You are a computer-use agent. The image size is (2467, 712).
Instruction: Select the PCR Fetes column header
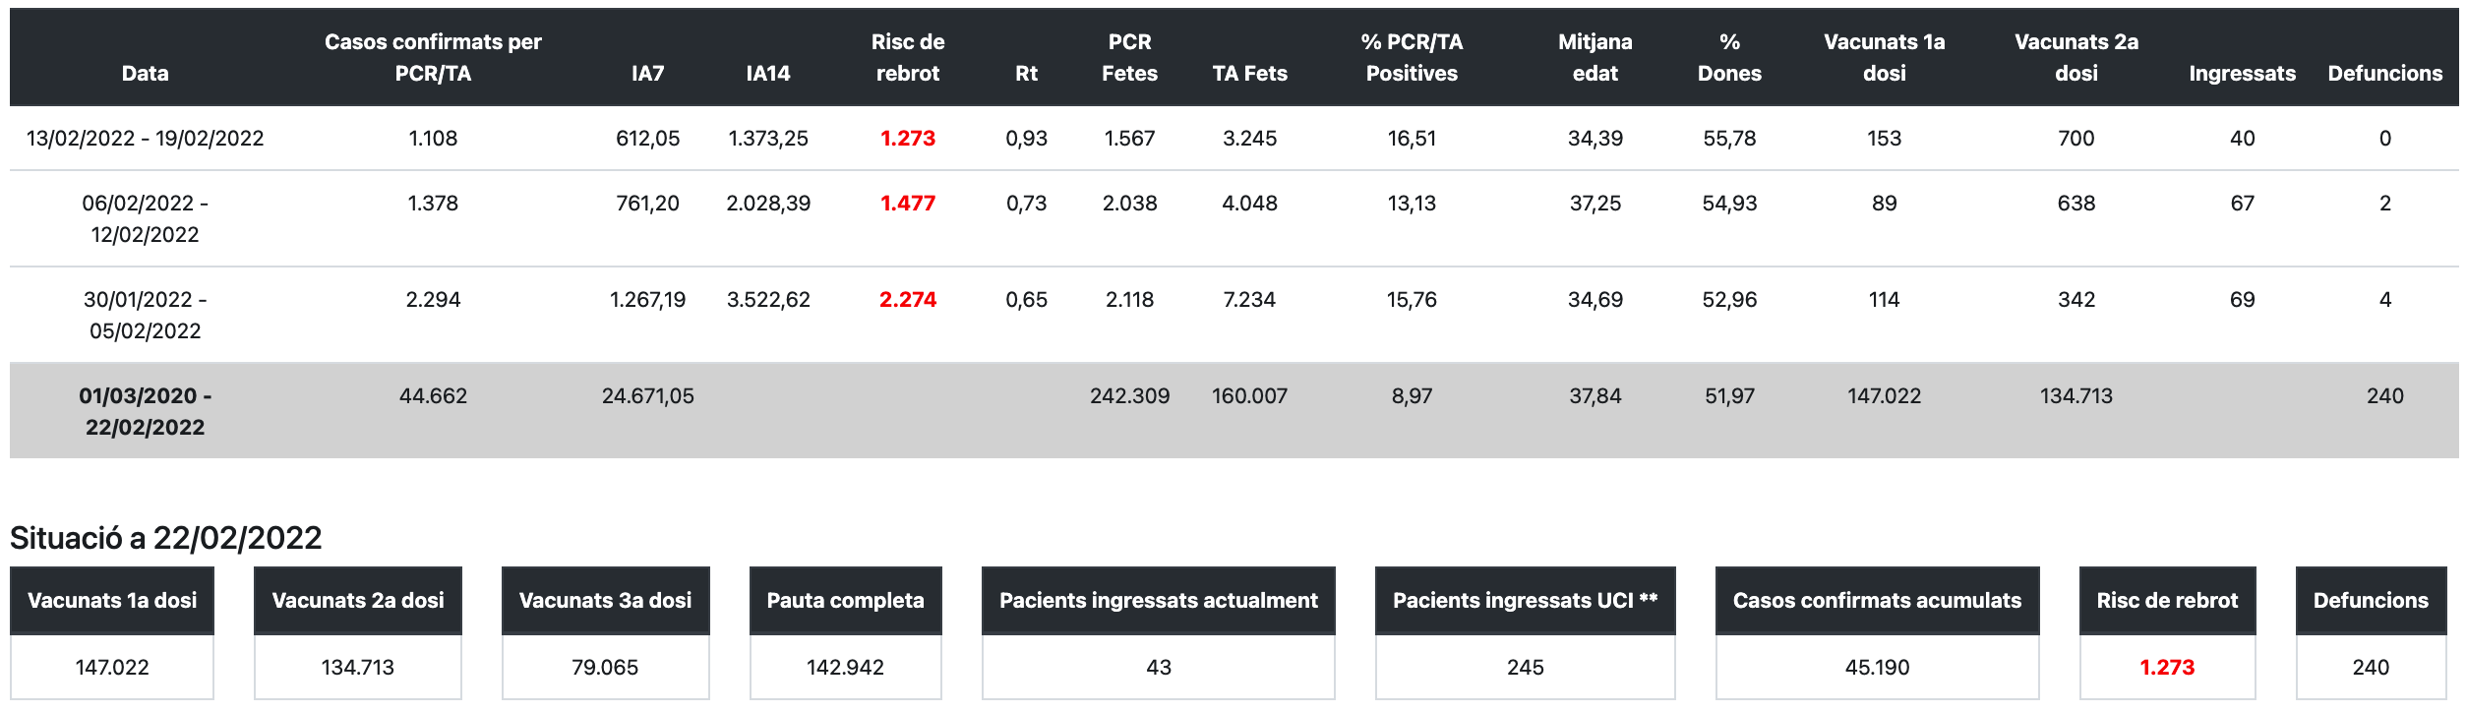1129,57
